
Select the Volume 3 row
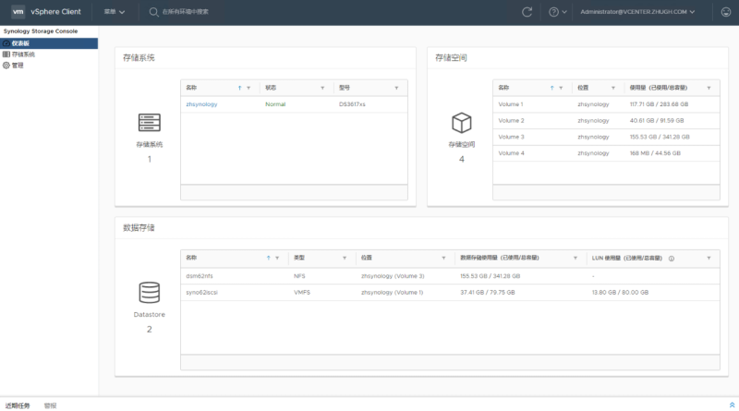pyautogui.click(x=606, y=138)
